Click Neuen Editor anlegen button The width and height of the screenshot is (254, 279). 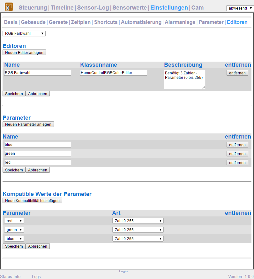tap(24, 52)
